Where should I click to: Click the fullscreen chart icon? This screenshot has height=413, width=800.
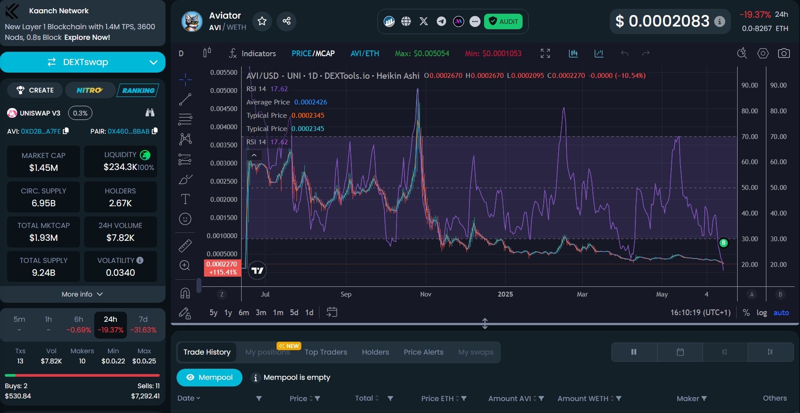(x=546, y=53)
